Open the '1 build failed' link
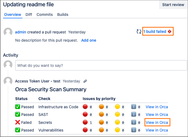188x137 pixels. (155, 32)
